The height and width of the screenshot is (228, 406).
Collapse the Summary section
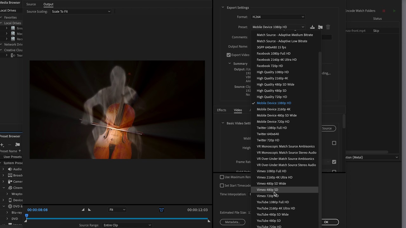point(230,63)
